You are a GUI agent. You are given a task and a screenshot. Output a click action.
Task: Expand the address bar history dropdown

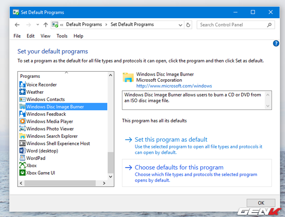click(180, 25)
